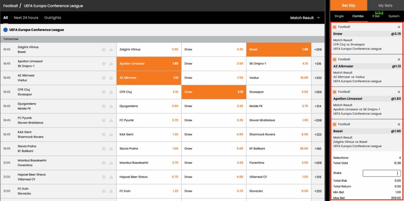Viewport: 404px width, 201px height.
Task: Click plus icon for Slavia Praha match
Action: pyautogui.click(x=104, y=149)
